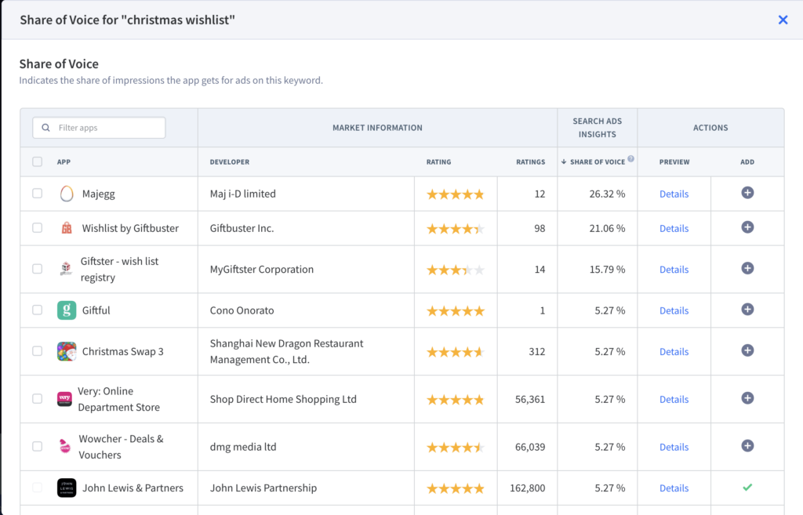Viewport: 803px width, 515px height.
Task: Add Wowcher - Deals & Vouchers plus icon
Action: [747, 446]
